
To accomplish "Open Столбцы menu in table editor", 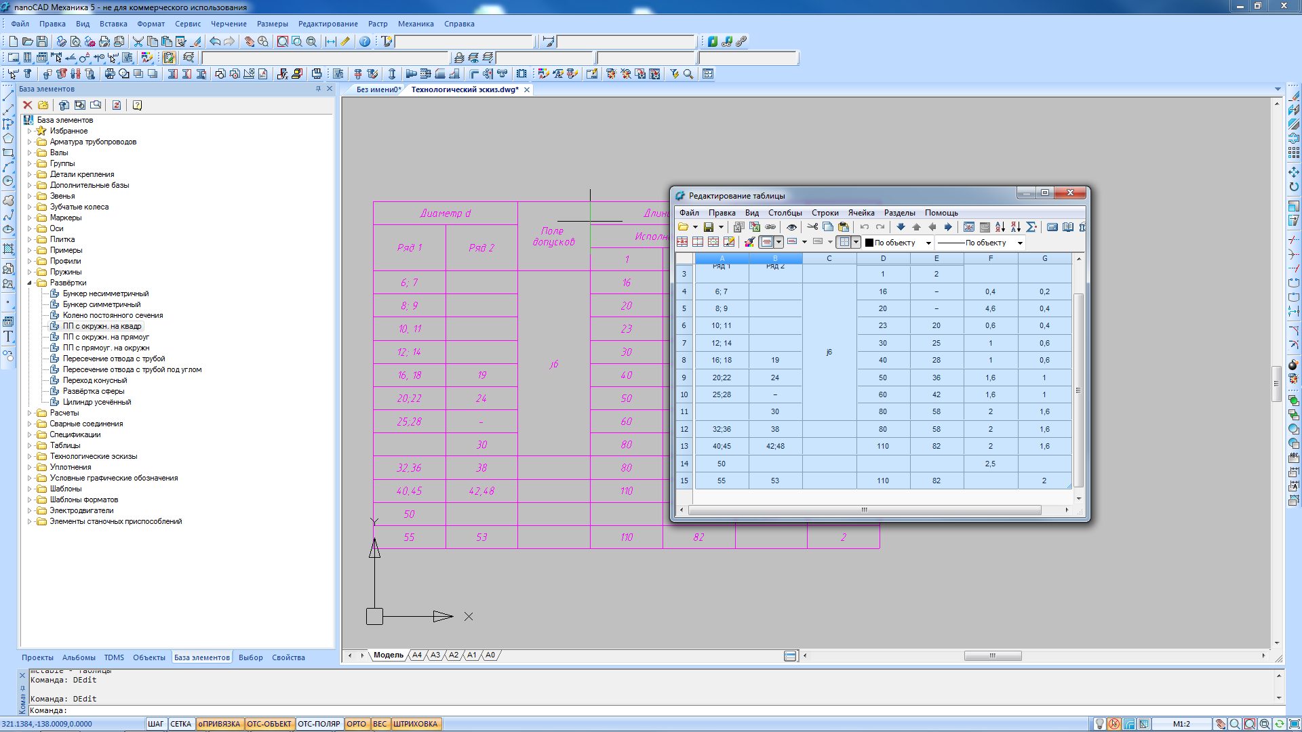I will pyautogui.click(x=785, y=213).
